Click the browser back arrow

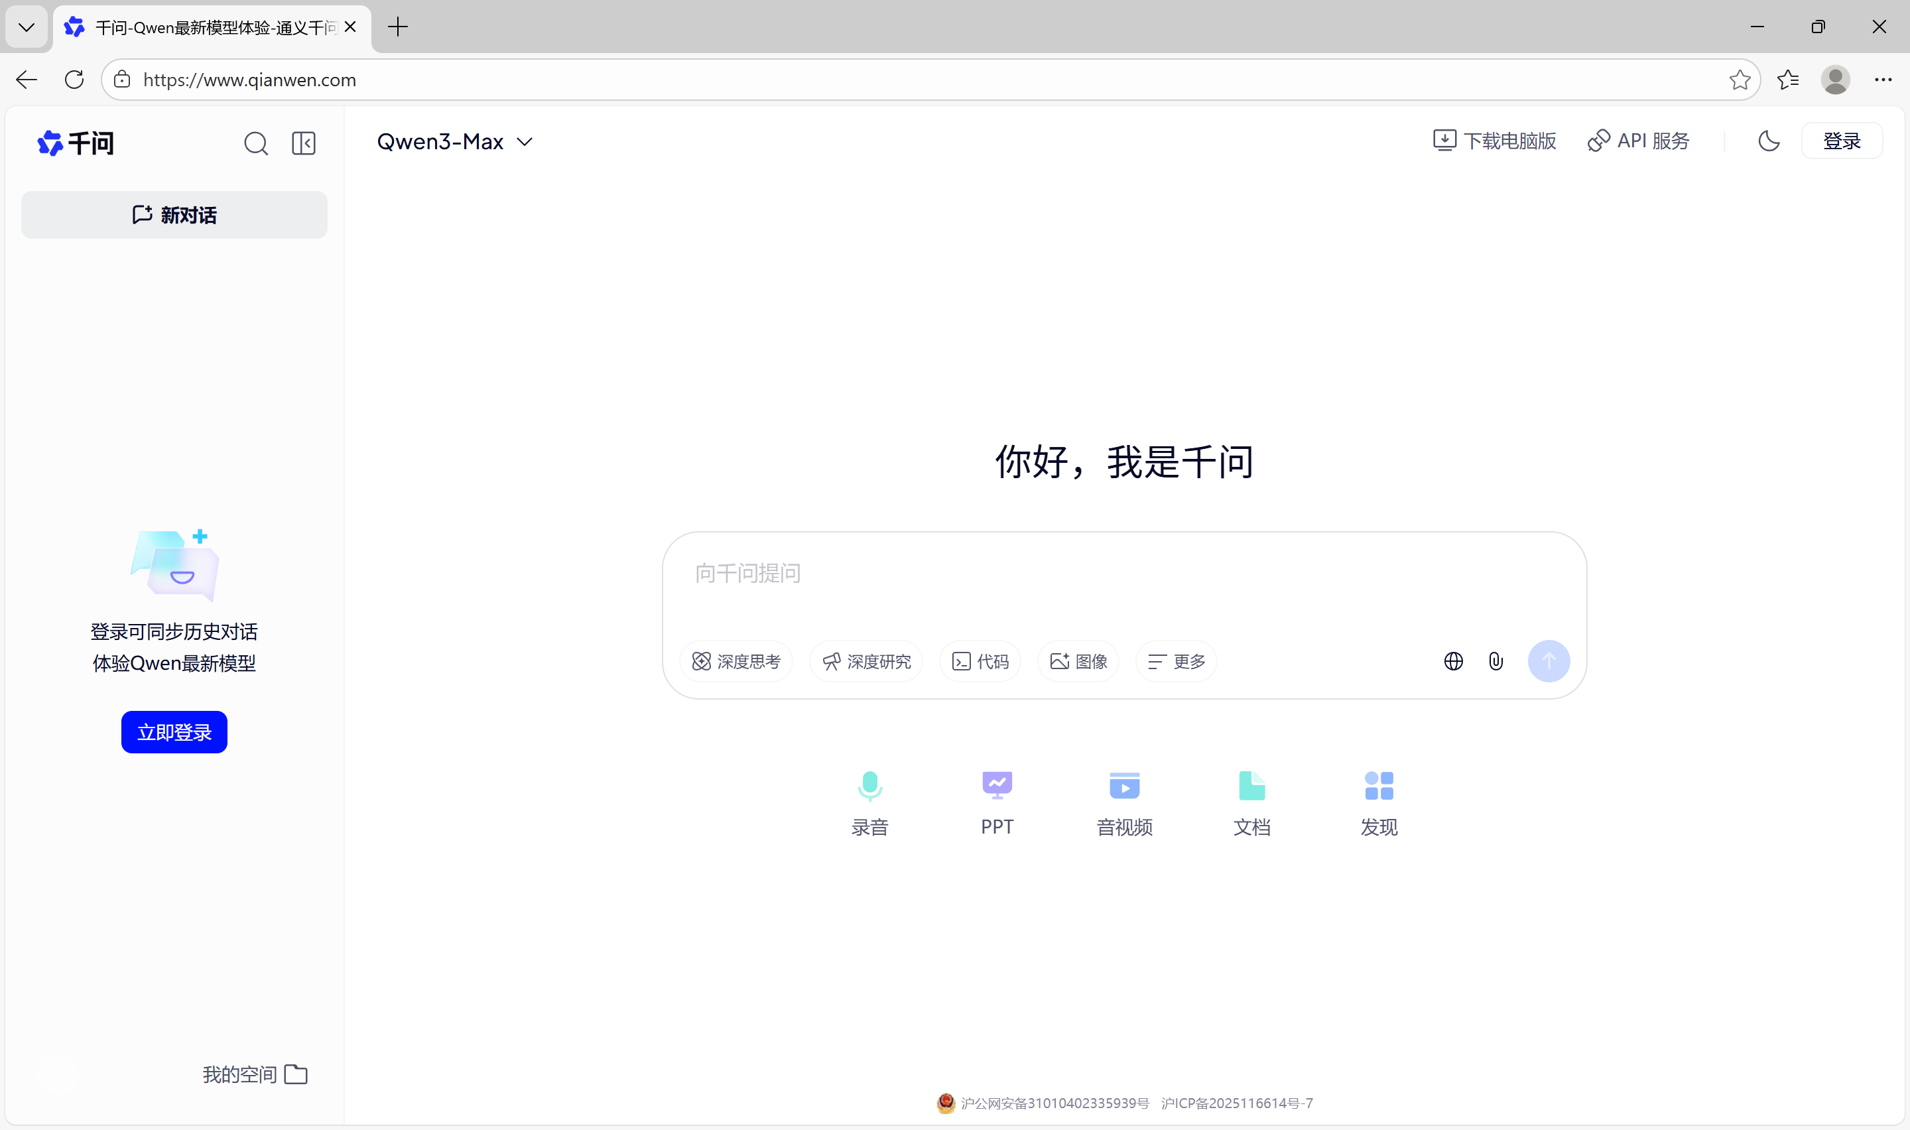tap(27, 79)
